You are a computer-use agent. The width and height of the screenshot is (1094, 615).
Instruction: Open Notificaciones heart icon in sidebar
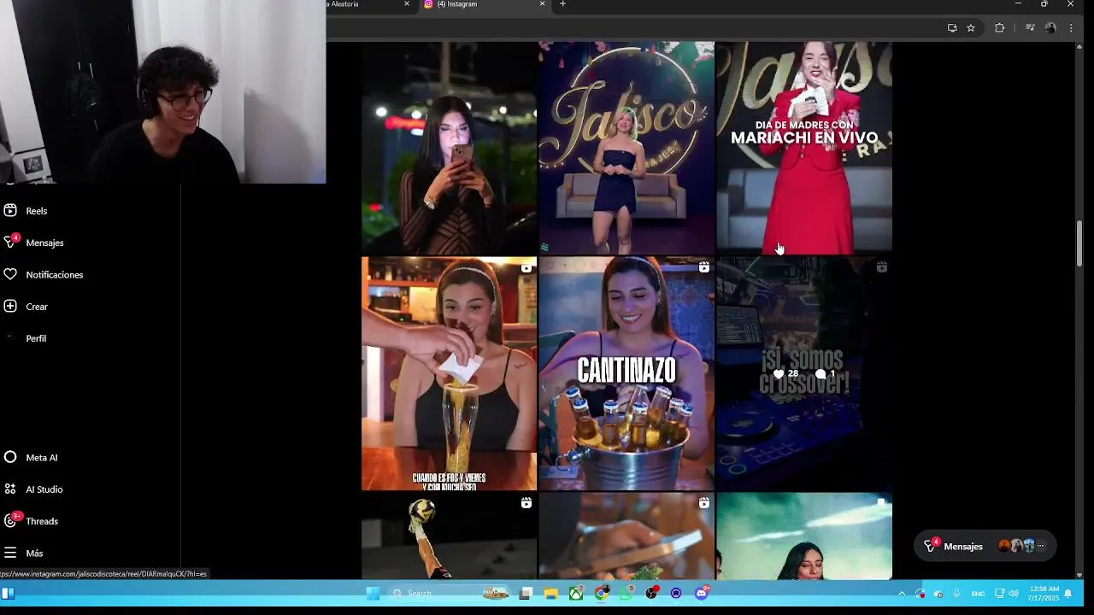[10, 274]
